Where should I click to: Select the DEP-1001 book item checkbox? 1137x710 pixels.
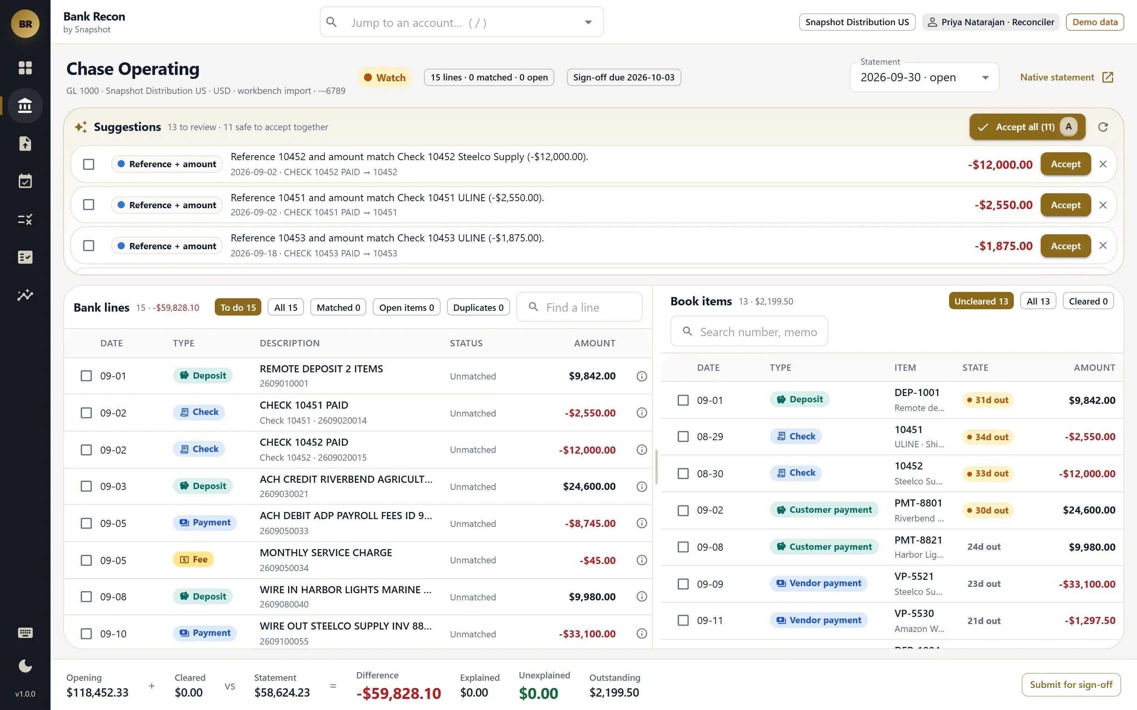point(683,400)
